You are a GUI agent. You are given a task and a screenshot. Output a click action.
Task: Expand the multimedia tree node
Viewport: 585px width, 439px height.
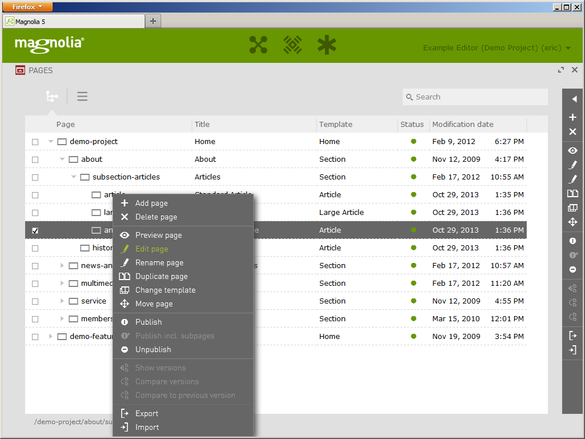click(x=62, y=283)
